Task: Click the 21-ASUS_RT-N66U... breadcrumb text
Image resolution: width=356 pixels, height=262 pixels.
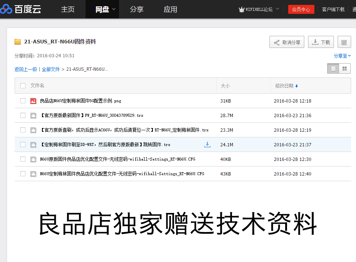Action: tap(87, 69)
